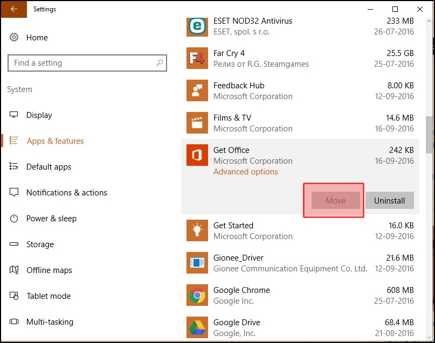435x343 pixels.
Task: Click the back arrow in Settings
Action: click(x=13, y=9)
